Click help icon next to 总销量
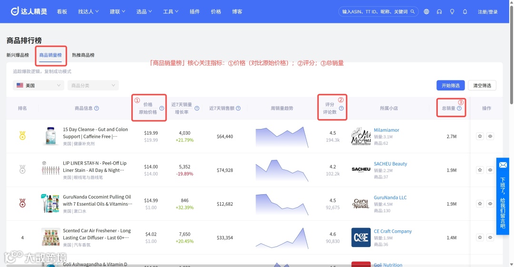Screen dimensions: 514x267 pyautogui.click(x=459, y=108)
